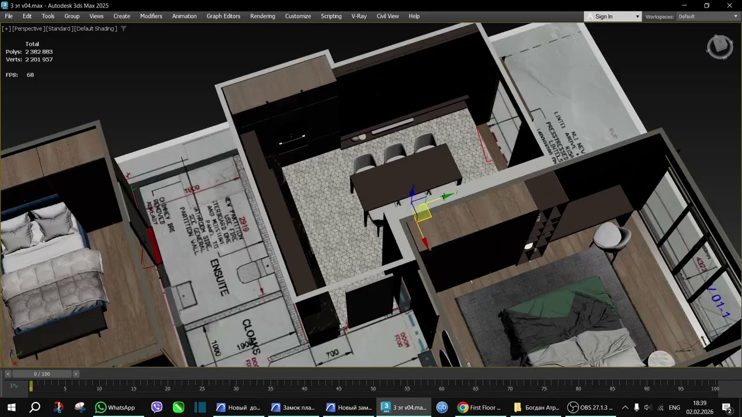Open Windows taskbar search

click(35, 407)
